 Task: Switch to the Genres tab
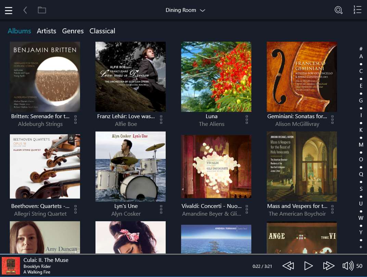coord(73,31)
